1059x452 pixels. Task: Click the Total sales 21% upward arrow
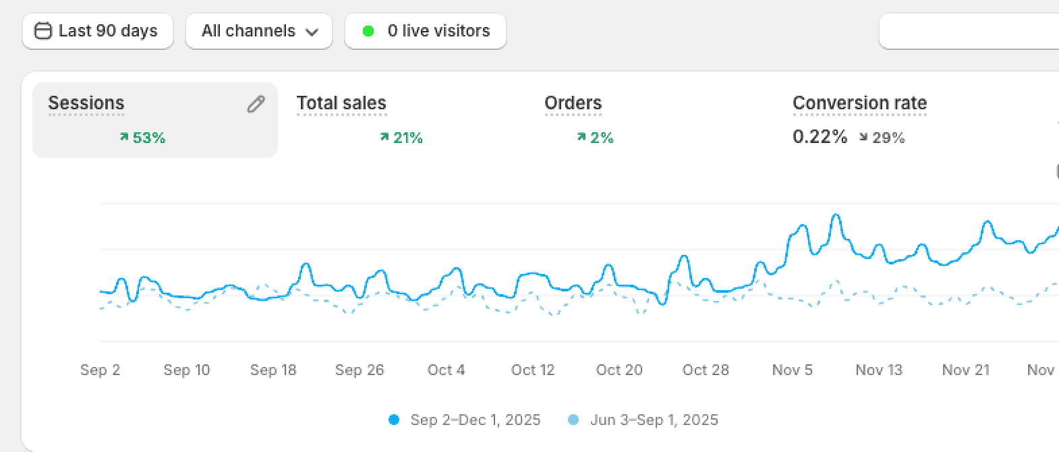click(x=384, y=138)
